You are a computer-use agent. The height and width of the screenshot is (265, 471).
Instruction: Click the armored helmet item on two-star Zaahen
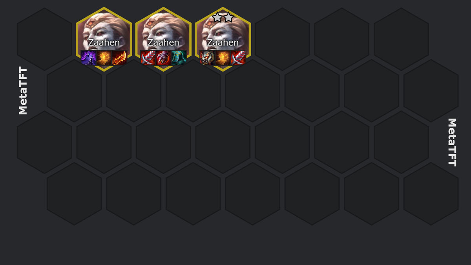207,58
